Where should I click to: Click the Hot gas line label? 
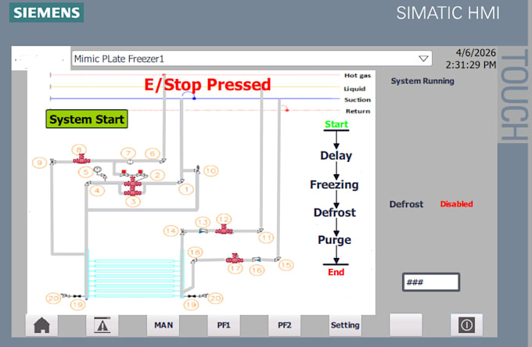[358, 76]
